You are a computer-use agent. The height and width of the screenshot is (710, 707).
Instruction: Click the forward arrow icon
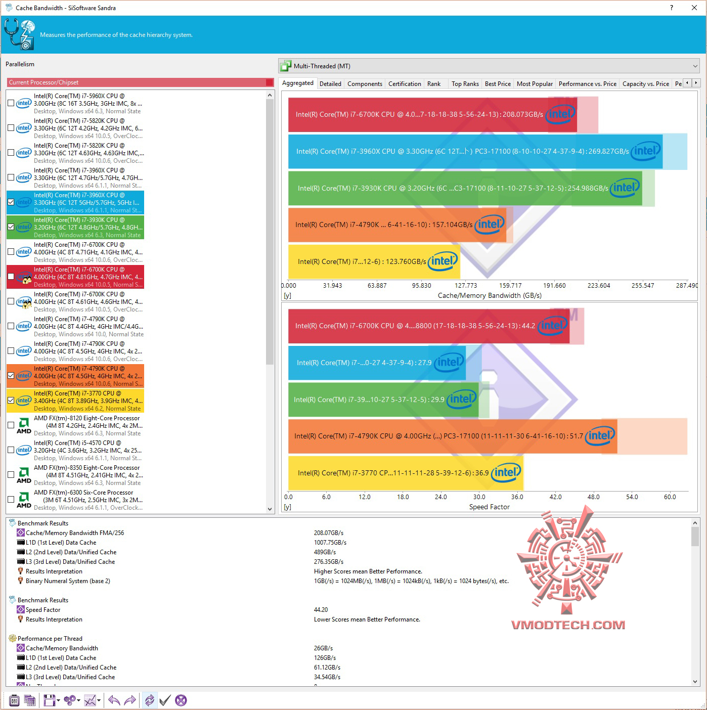click(130, 700)
